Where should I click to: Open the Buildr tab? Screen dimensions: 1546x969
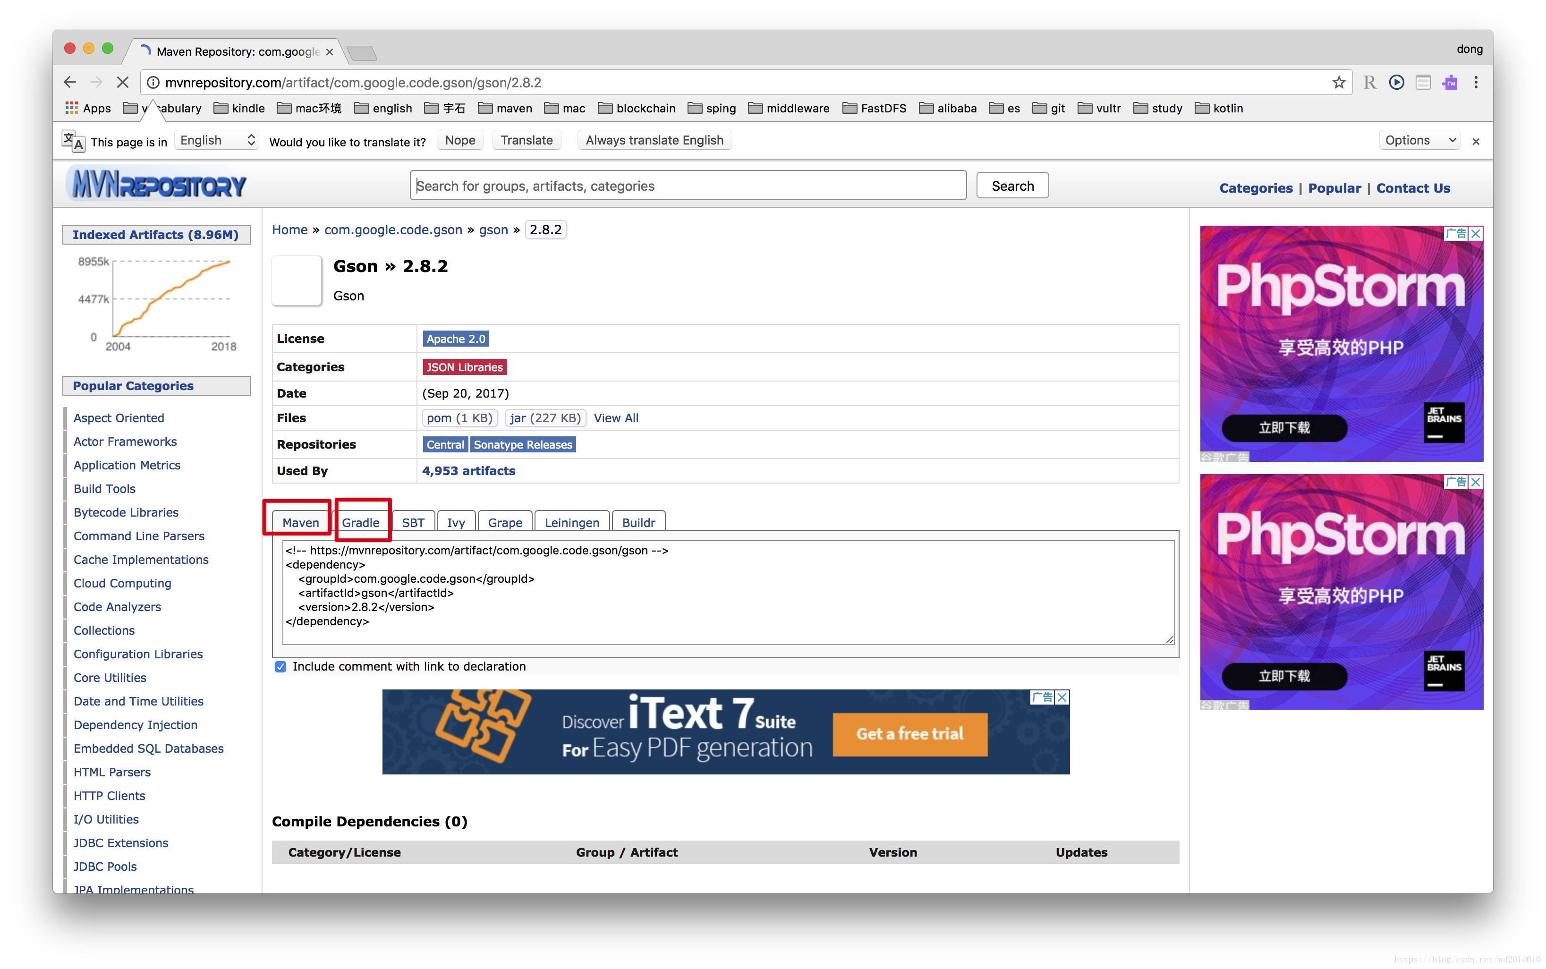click(638, 522)
